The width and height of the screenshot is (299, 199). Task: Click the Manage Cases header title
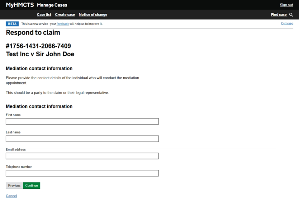(x=52, y=5)
